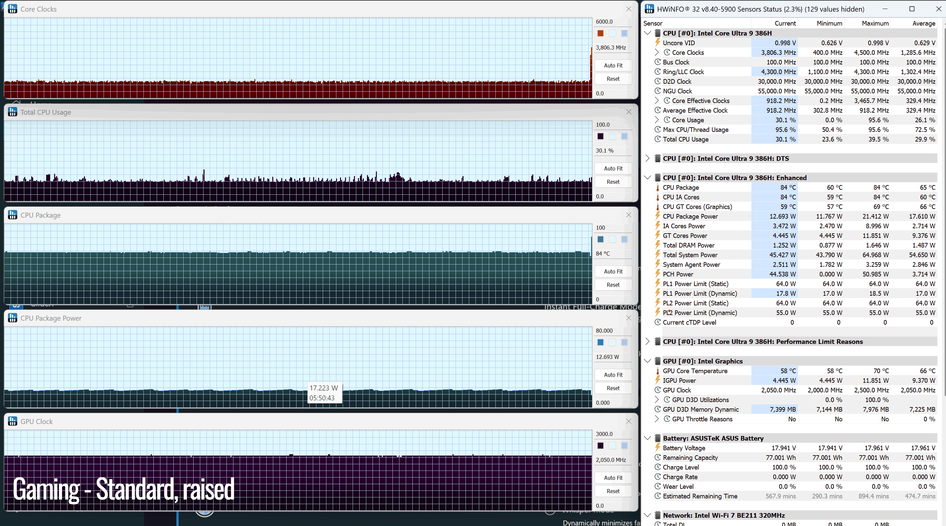Screen dimensions: 946x526
Task: Click the lightning icon beside Total DRAM Power
Action: pyautogui.click(x=658, y=245)
